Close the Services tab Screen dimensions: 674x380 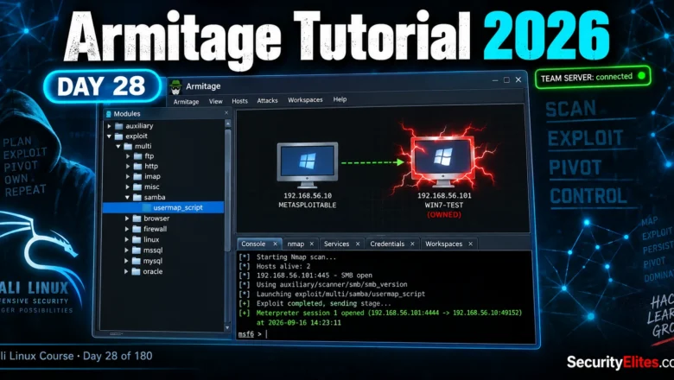click(x=358, y=244)
